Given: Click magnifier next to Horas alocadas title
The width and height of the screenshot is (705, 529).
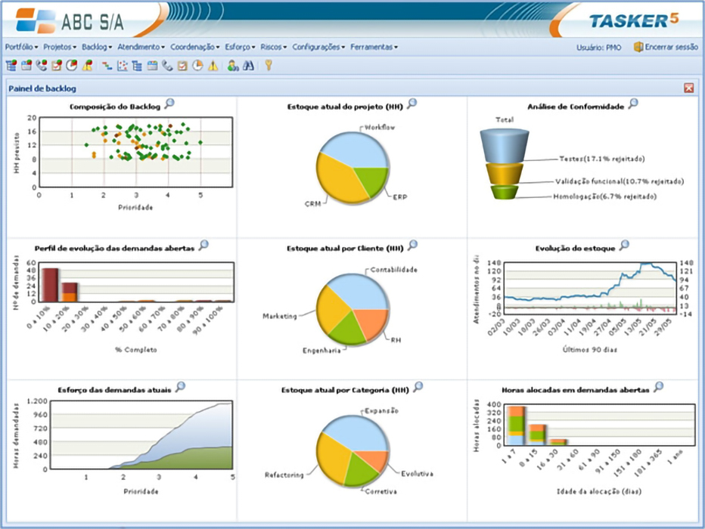Looking at the screenshot, I should (658, 387).
